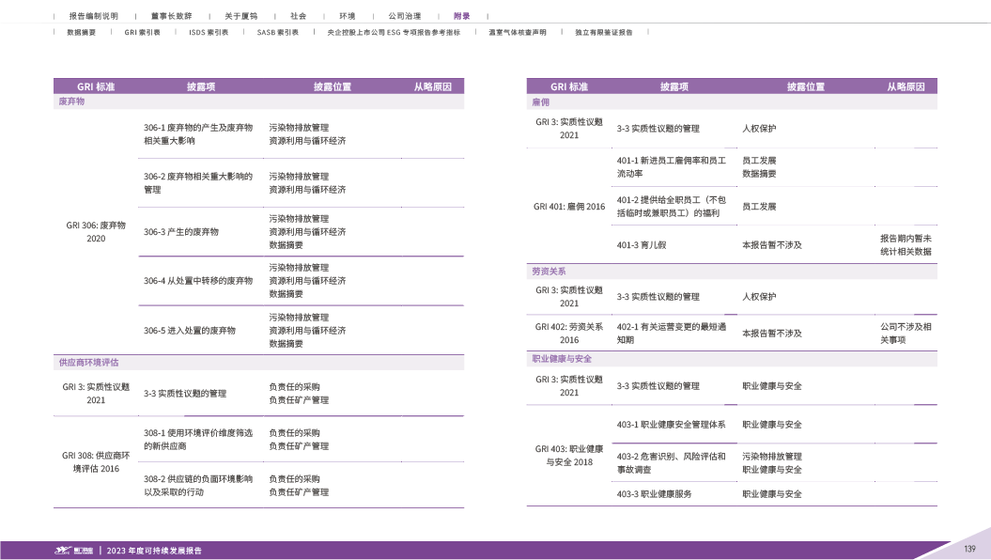Click the 废弃物 section header row
This screenshot has width=991, height=560.
tap(71, 101)
